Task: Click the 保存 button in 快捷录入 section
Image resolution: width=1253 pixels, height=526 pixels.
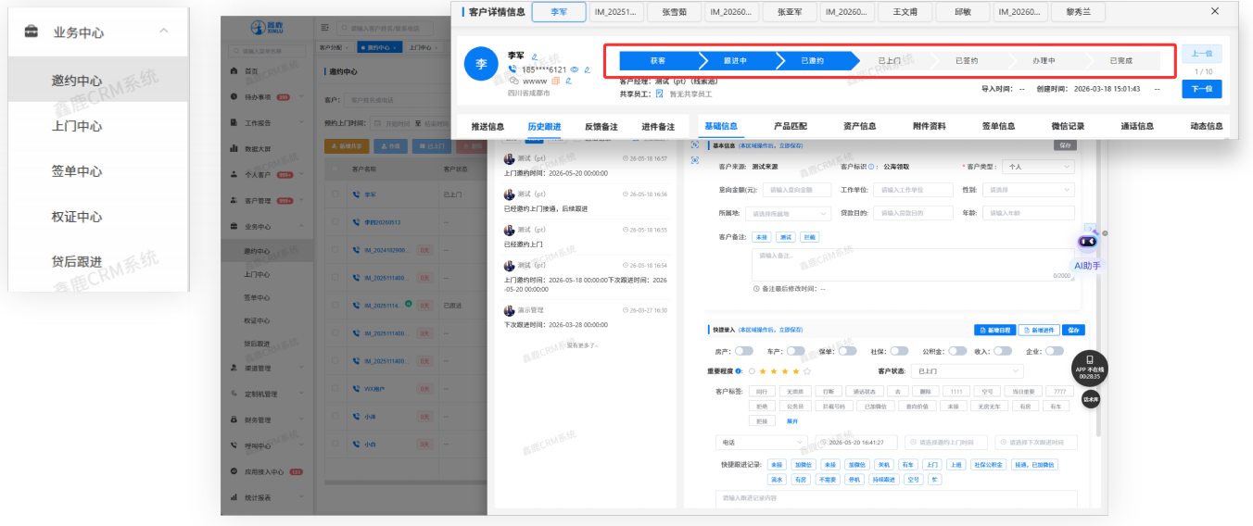Action: [x=1073, y=330]
